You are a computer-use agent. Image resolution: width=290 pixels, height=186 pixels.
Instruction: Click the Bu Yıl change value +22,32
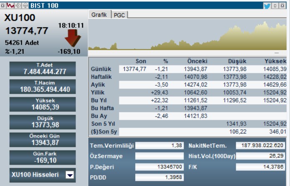point(160,100)
